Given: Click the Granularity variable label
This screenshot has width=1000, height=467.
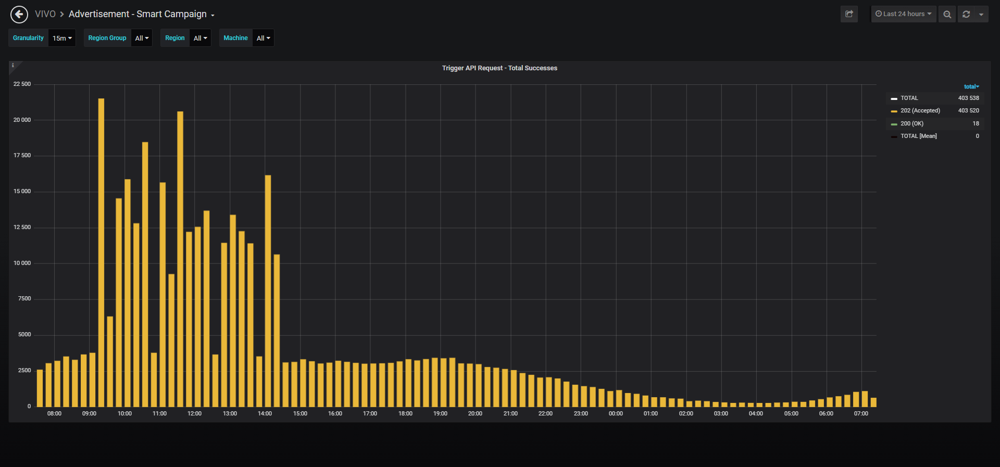Looking at the screenshot, I should pos(28,38).
